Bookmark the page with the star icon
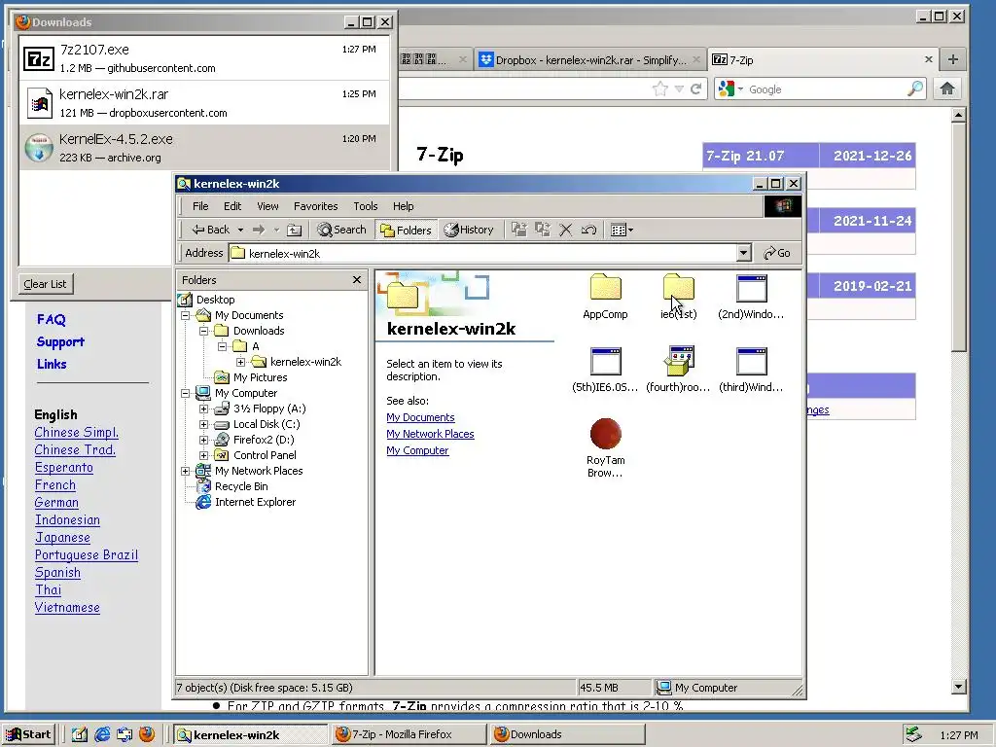Image resolution: width=996 pixels, height=747 pixels. pos(660,89)
